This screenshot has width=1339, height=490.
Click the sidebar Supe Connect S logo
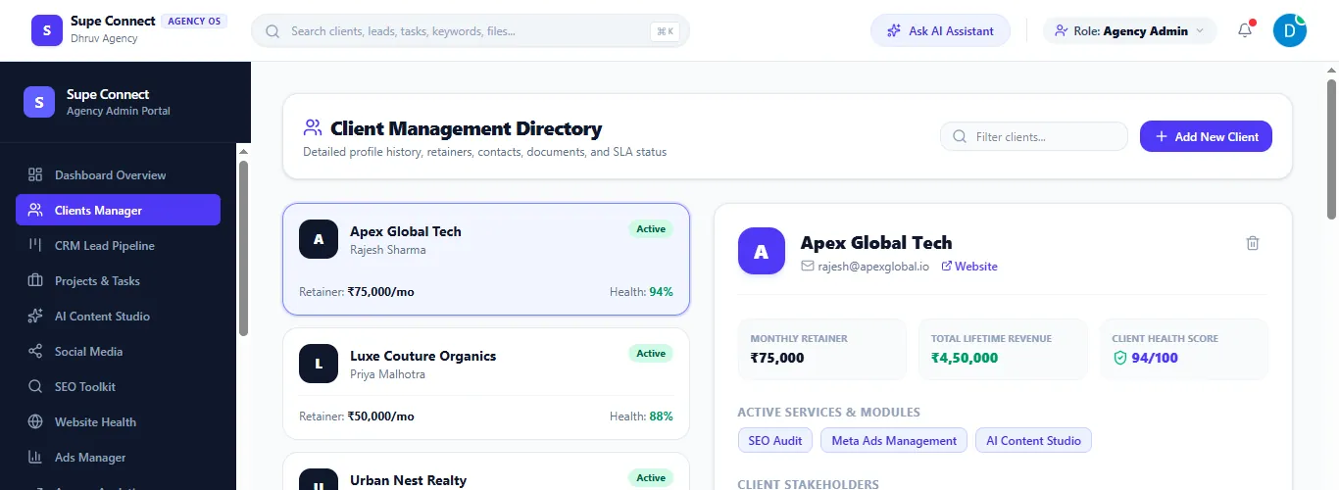pyautogui.click(x=39, y=102)
